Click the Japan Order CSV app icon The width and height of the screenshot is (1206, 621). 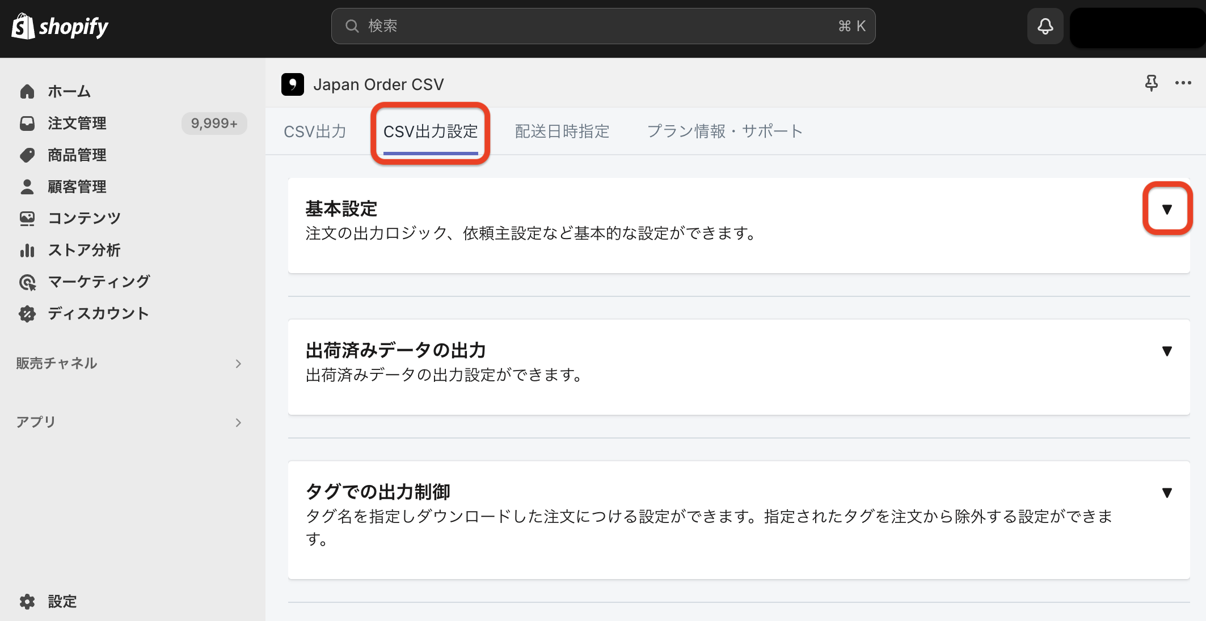[293, 84]
